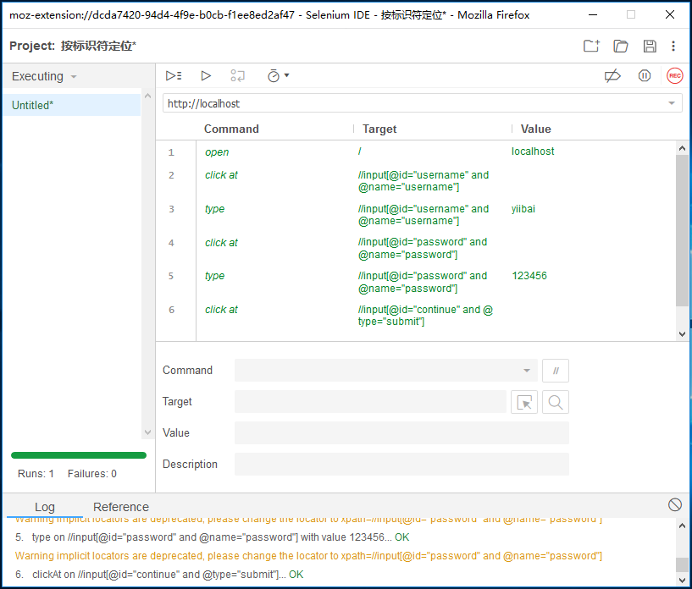The width and height of the screenshot is (692, 589).
Task: Click log entry 6 clickAt result
Action: coord(159,575)
